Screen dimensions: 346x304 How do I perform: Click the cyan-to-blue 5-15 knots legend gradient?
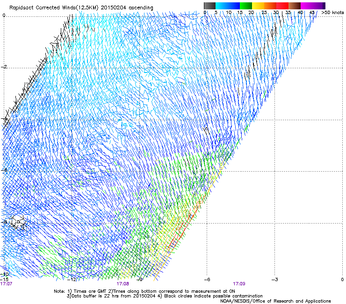[x=228, y=6]
